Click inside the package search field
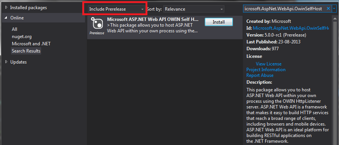The image size is (339, 145). point(285,9)
